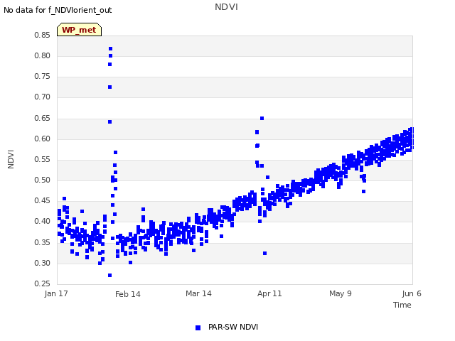Screen dimensions: 455x341
Task: Click the 0.80 y-axis tick label
Action: point(42,55)
